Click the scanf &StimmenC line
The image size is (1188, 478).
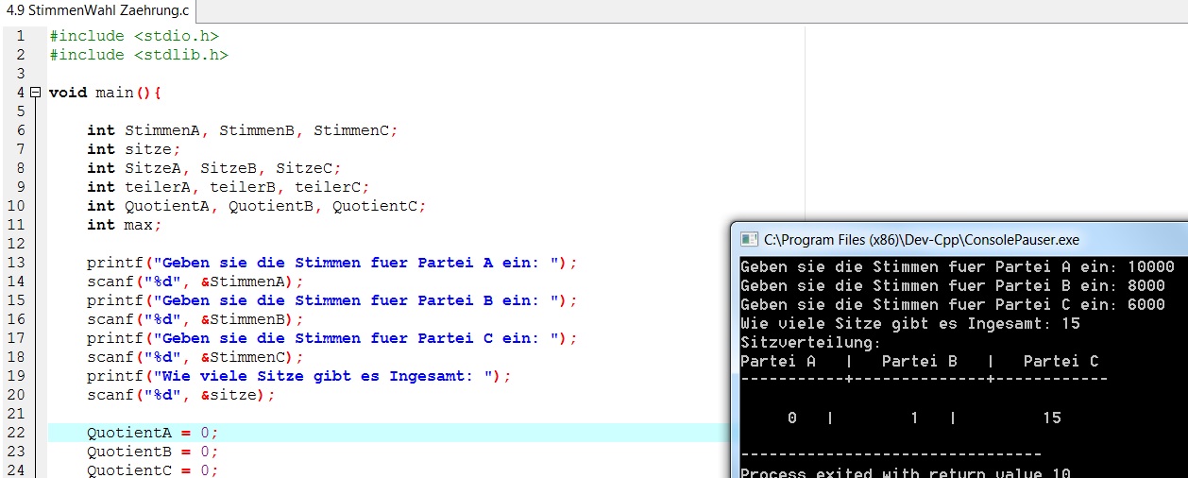tap(195, 357)
